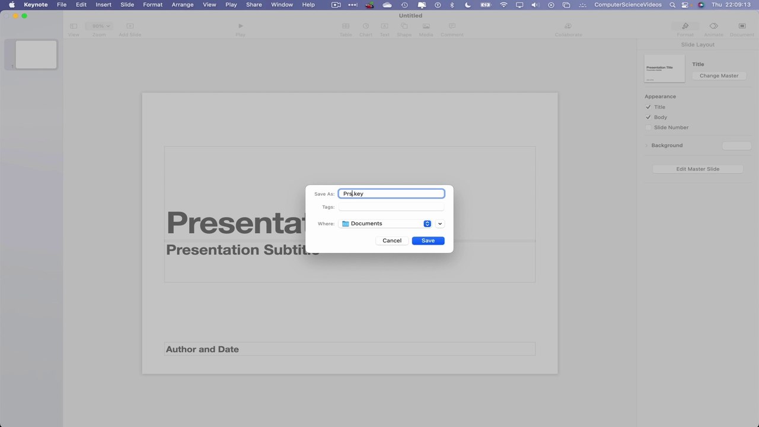Expand the save dialog with the chevron
The height and width of the screenshot is (427, 759).
[x=440, y=224]
